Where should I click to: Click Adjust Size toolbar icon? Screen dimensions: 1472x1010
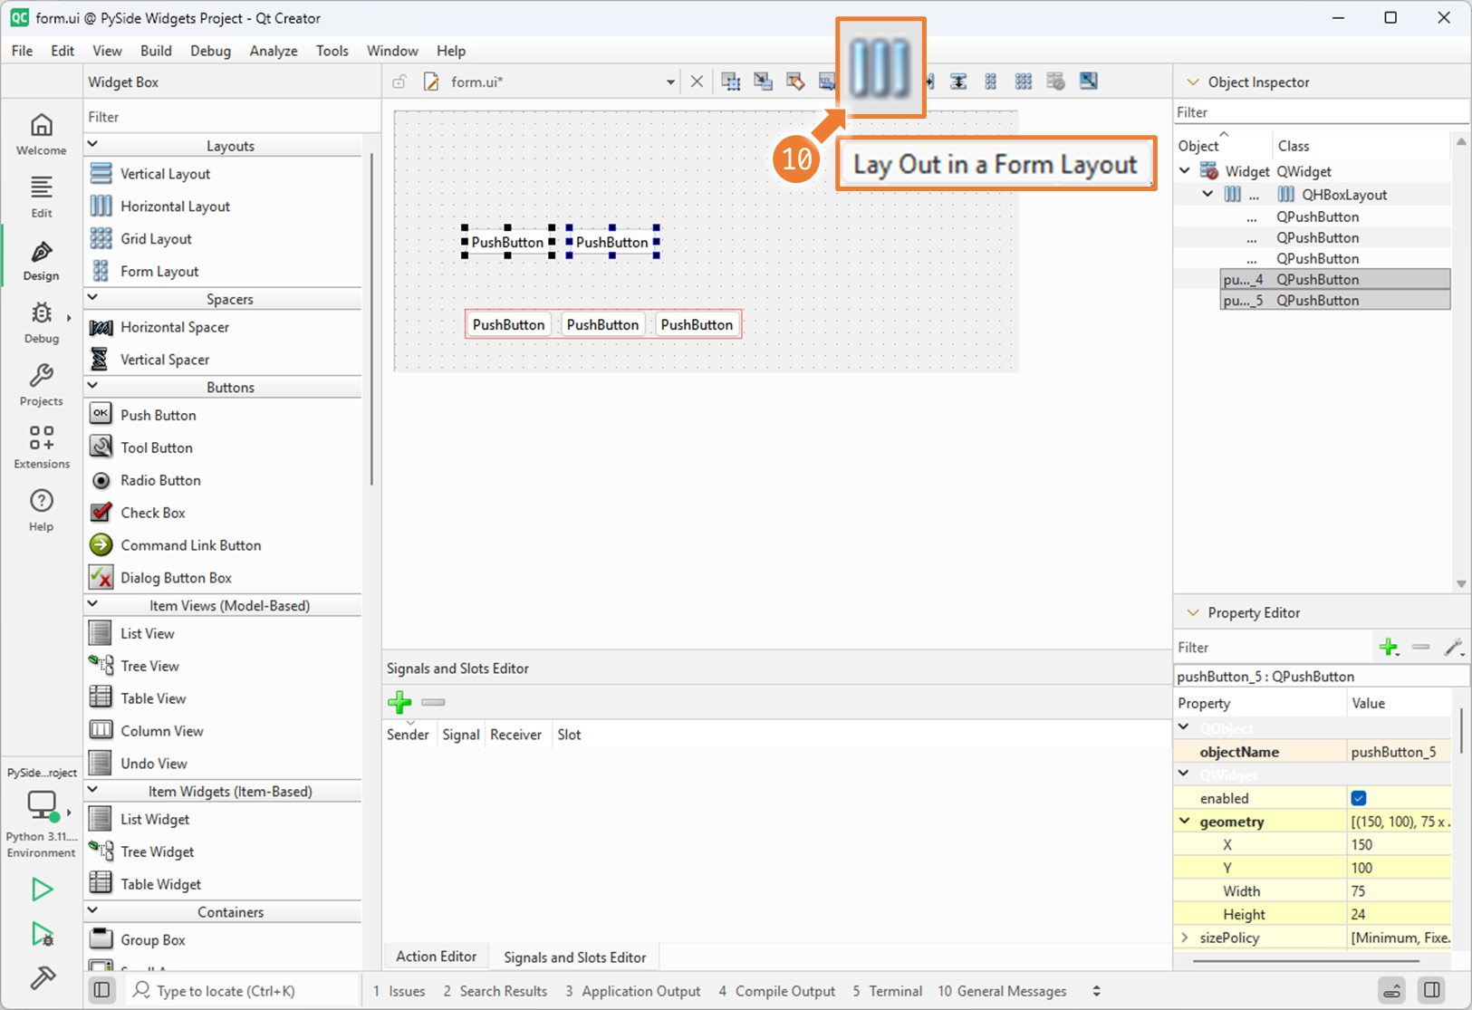coord(1089,82)
